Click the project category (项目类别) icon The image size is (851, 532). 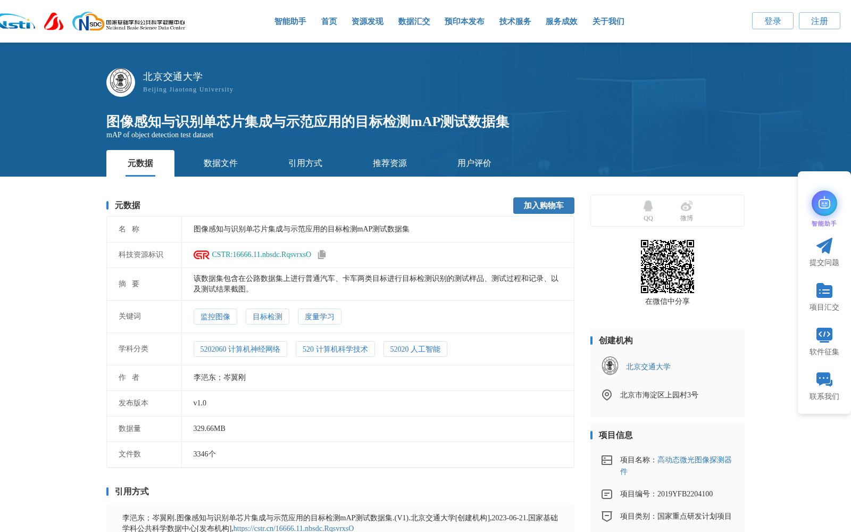click(607, 516)
